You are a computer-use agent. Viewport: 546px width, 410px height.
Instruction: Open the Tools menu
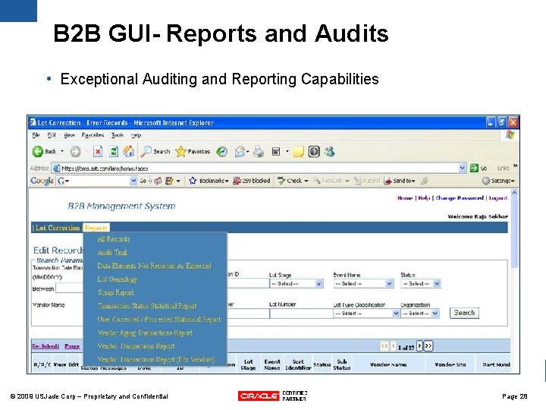pyautogui.click(x=118, y=135)
